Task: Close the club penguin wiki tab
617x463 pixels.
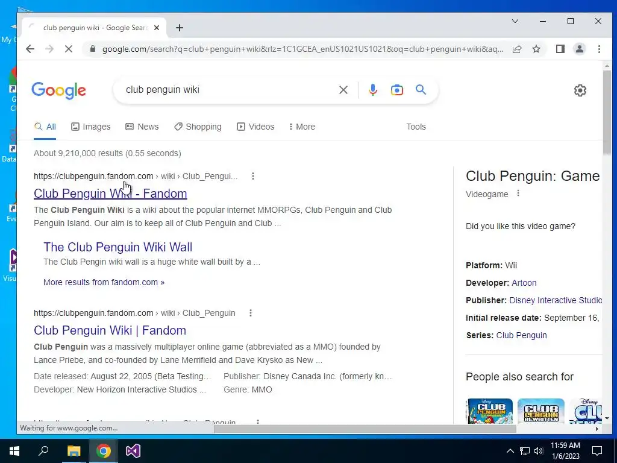Action: [x=157, y=28]
